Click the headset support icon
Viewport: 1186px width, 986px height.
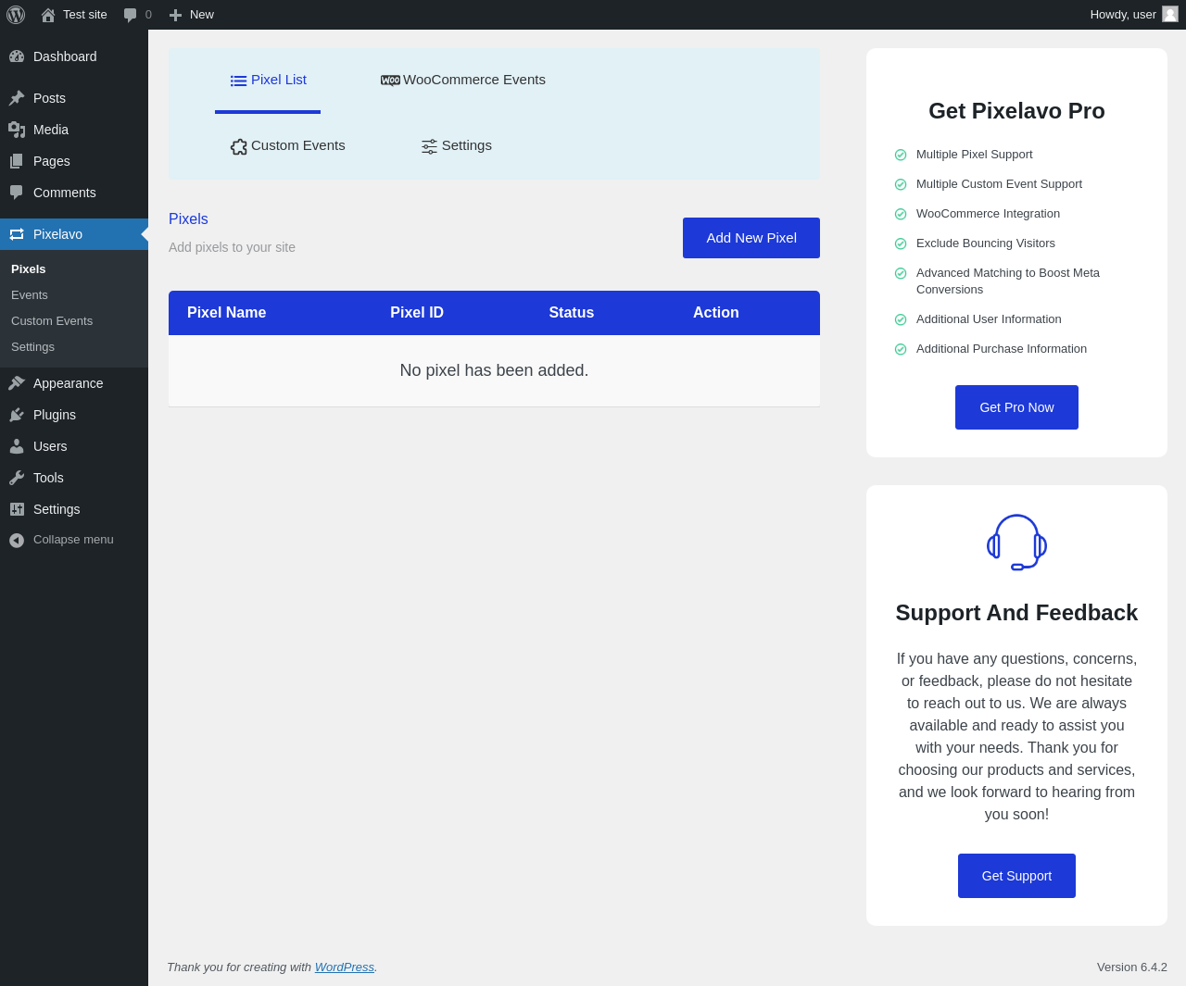[x=1016, y=543]
